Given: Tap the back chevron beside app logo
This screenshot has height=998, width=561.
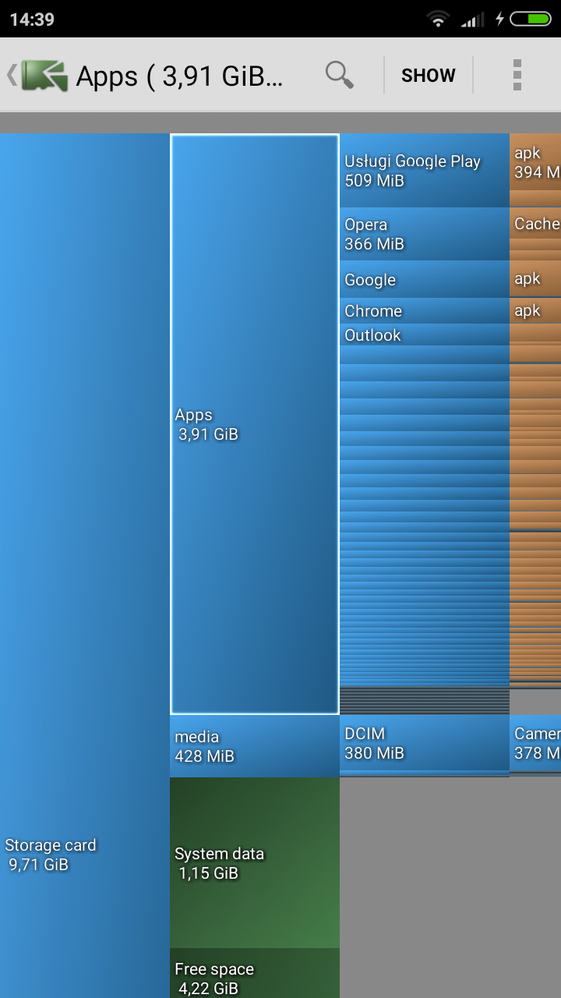Looking at the screenshot, I should [x=11, y=75].
